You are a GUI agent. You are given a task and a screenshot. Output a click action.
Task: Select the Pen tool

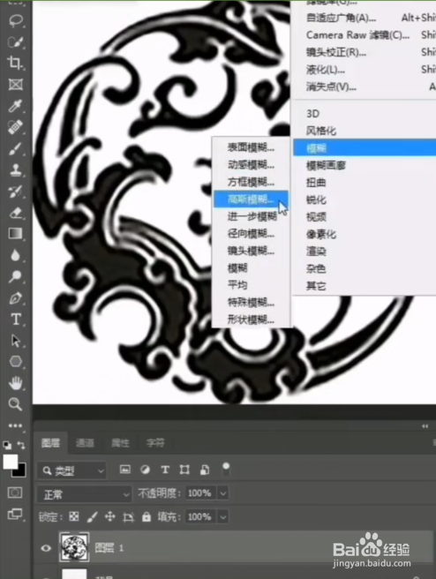[16, 297]
